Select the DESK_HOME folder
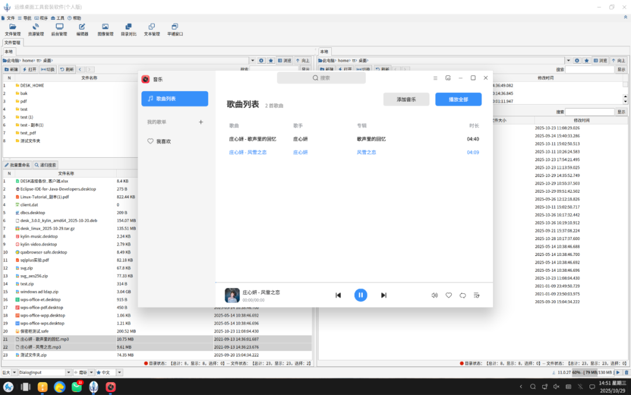 32,85
